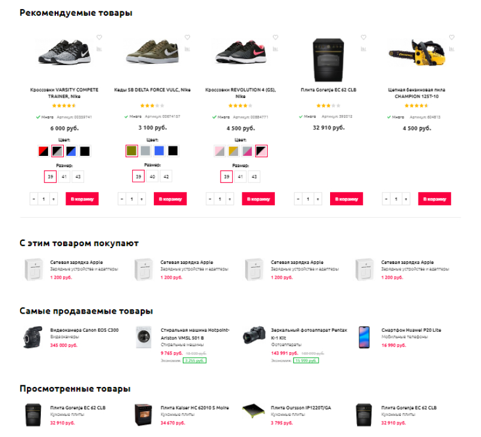
Task: Increase chainsaw quantity with plus button
Action: pos(406,199)
